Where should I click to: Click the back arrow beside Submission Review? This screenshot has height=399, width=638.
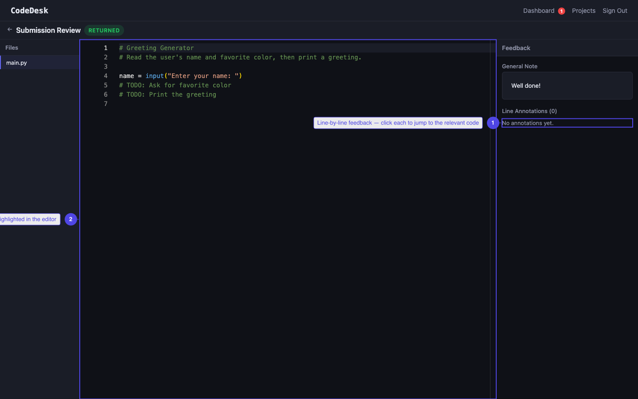[9, 30]
